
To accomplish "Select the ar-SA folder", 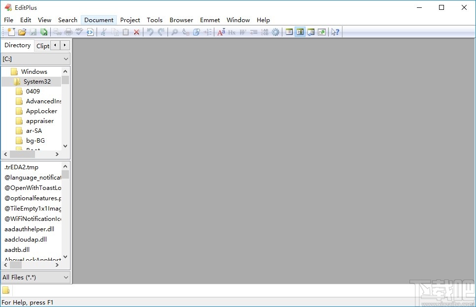I will point(34,131).
